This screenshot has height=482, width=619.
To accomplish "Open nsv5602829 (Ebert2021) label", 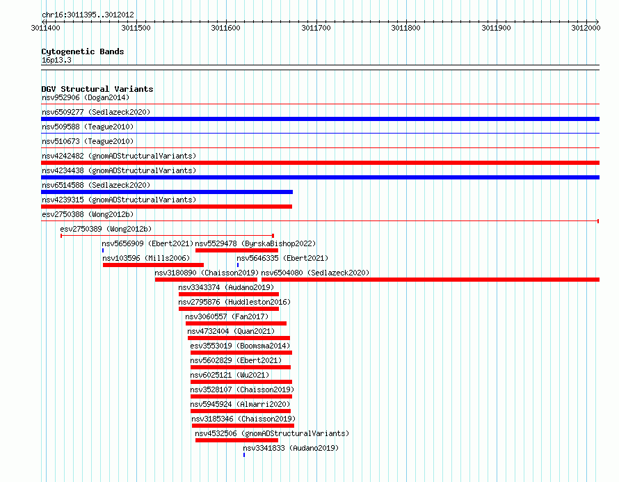I will click(x=236, y=360).
